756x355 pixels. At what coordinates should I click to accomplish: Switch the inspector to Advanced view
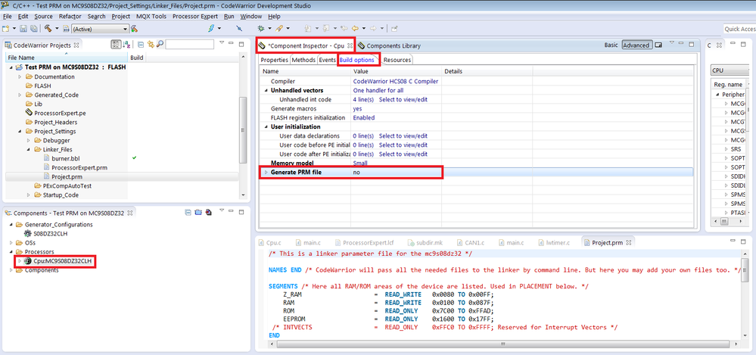pos(636,45)
